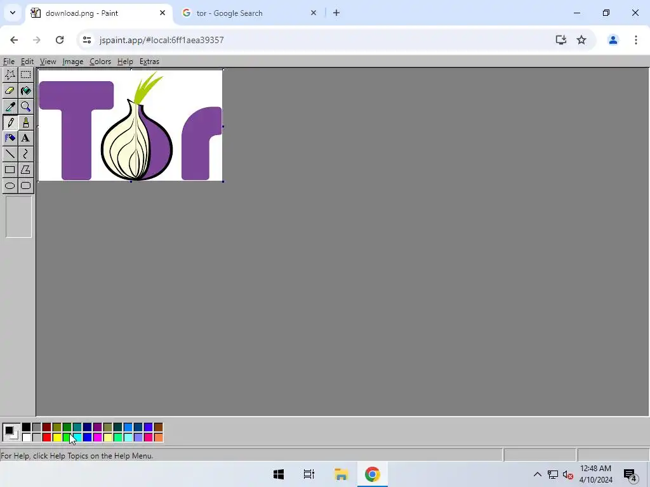Choose the Eraser tool
The width and height of the screenshot is (650, 487).
tap(10, 90)
